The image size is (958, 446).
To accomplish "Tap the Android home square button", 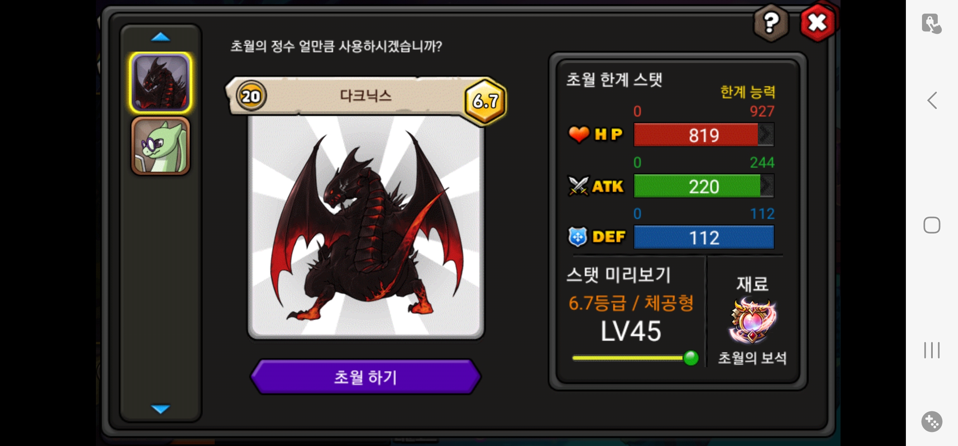I will point(932,225).
